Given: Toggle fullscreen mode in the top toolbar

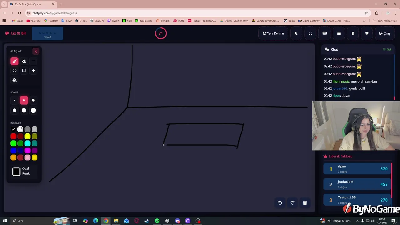Looking at the screenshot, I should tap(310, 33).
